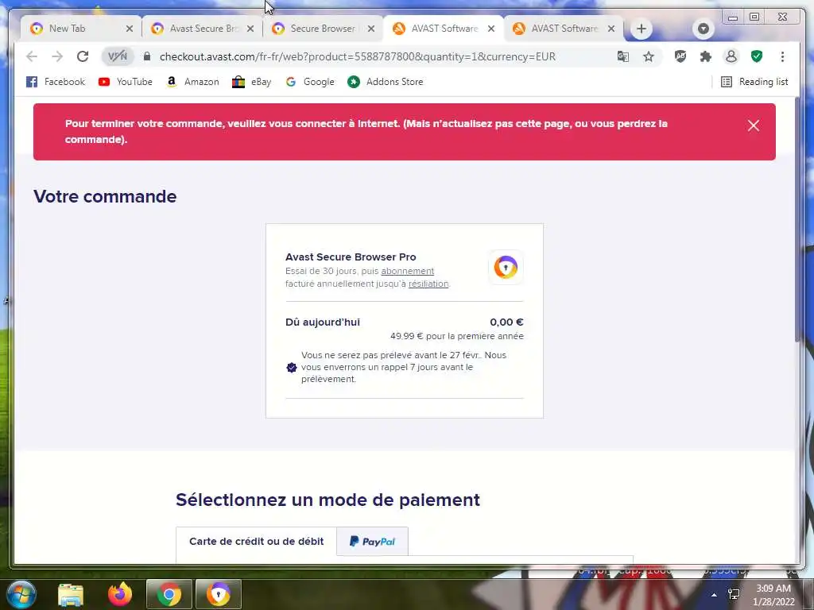The height and width of the screenshot is (610, 814).
Task: Close the last AVAST Software tab
Action: click(611, 29)
